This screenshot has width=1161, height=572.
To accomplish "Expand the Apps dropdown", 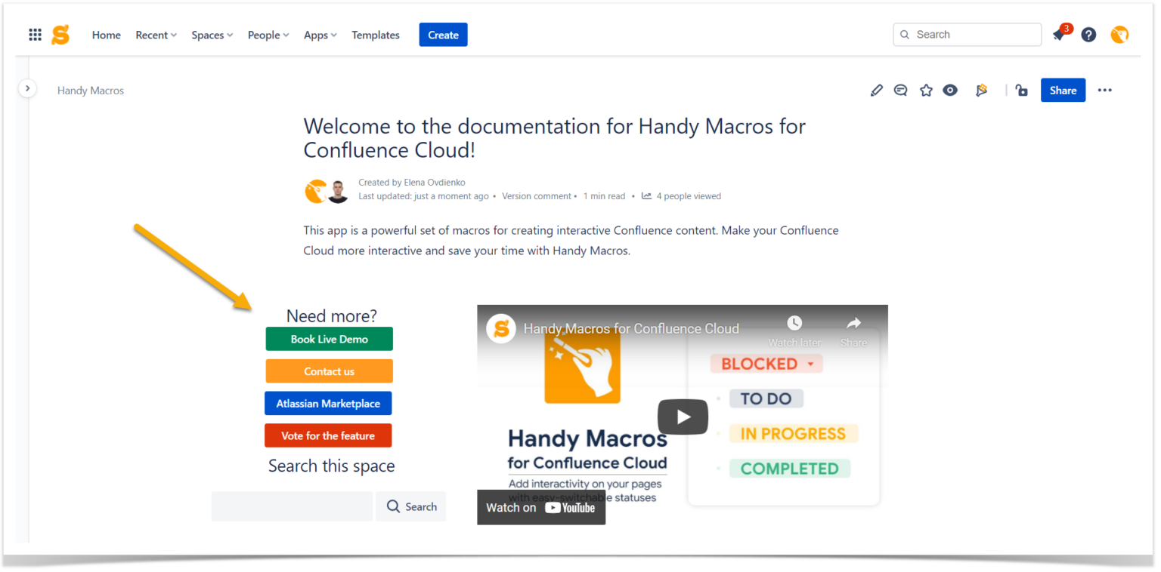I will [x=320, y=35].
